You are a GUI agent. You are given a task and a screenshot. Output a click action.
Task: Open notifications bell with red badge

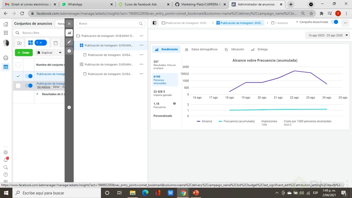click(5, 160)
